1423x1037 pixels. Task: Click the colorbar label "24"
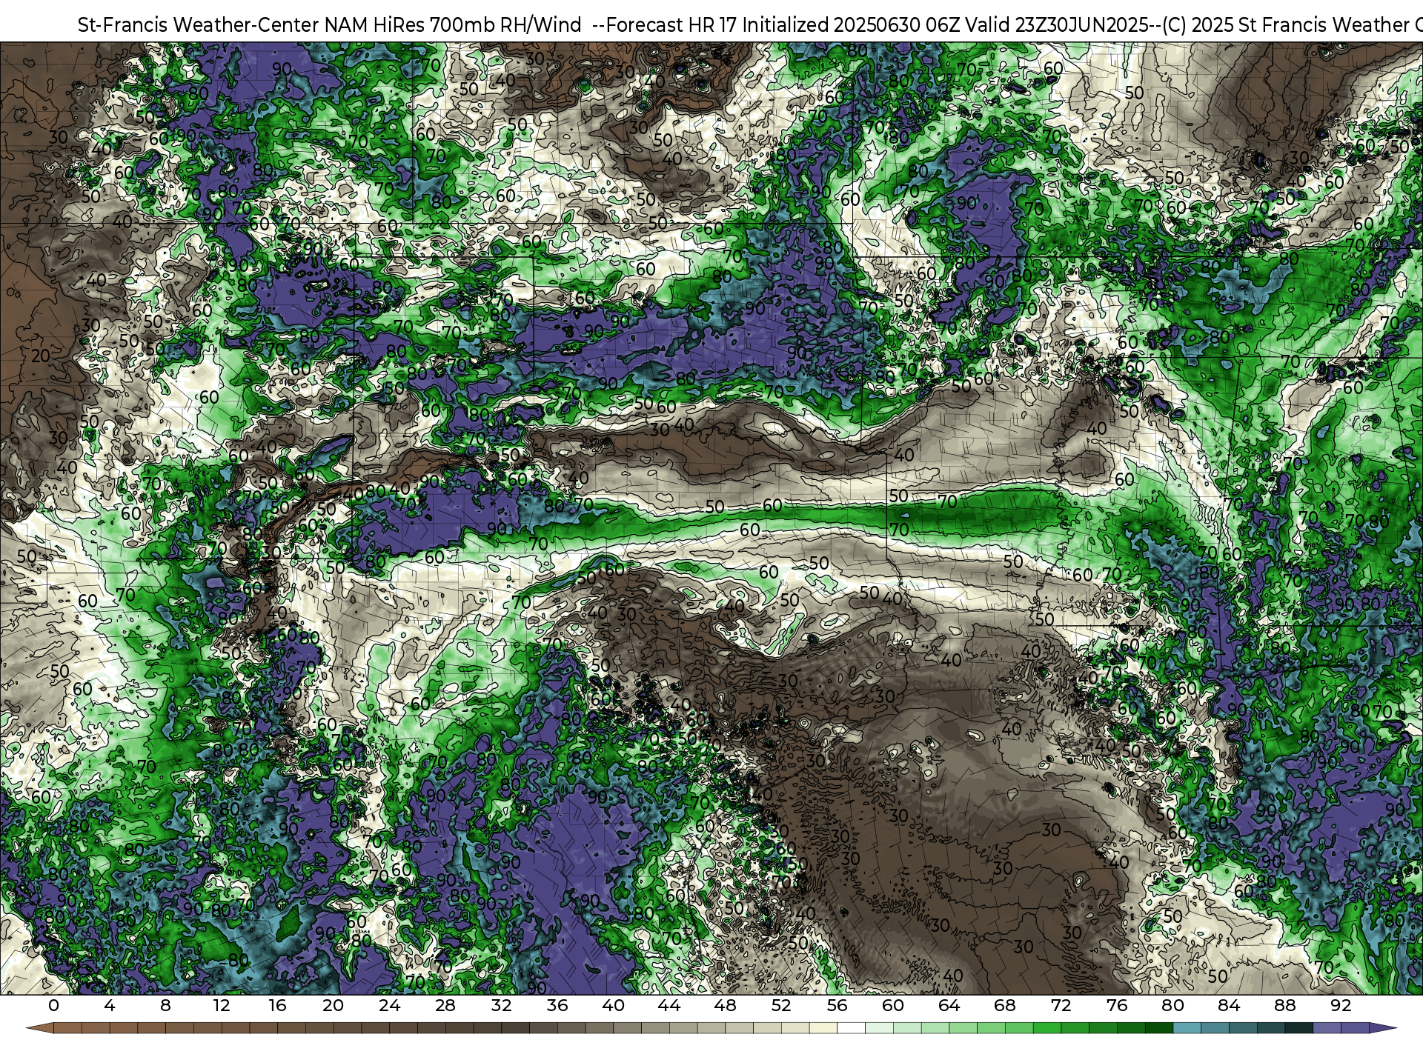pos(389,1005)
